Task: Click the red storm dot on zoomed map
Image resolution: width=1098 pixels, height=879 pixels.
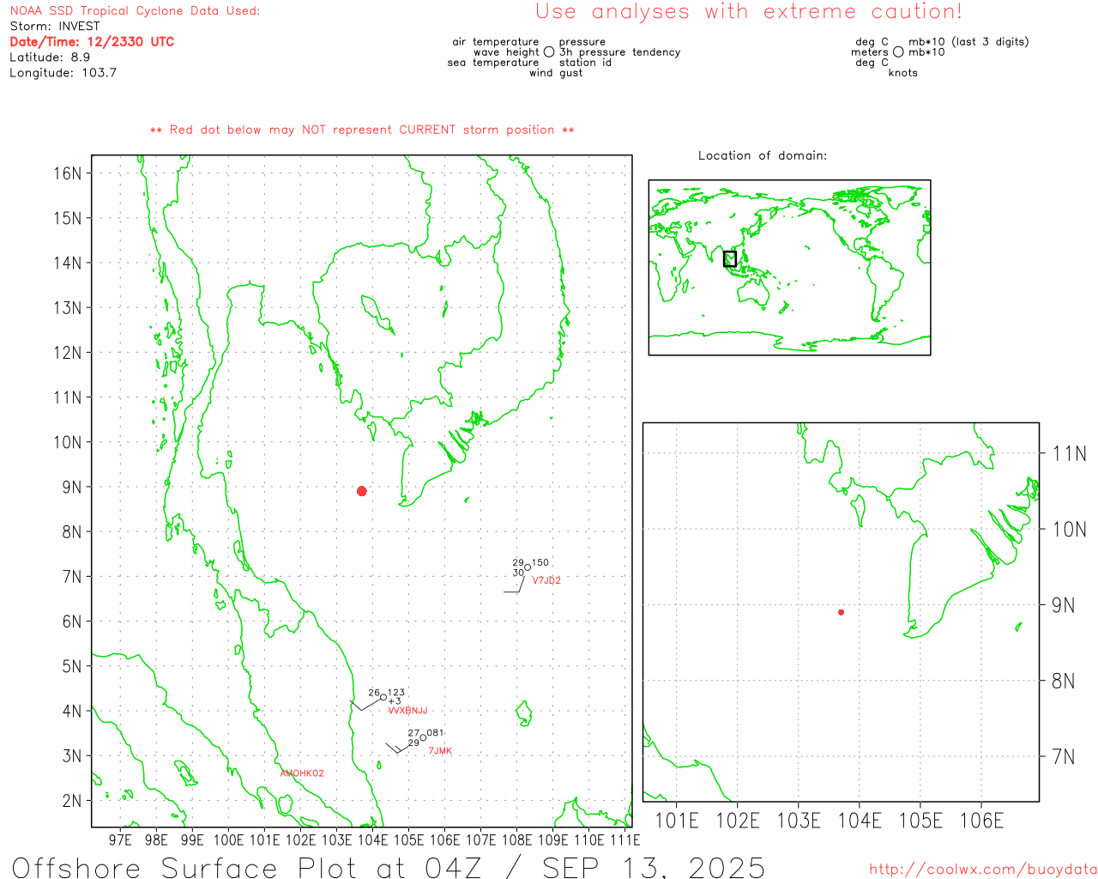Action: coord(842,612)
